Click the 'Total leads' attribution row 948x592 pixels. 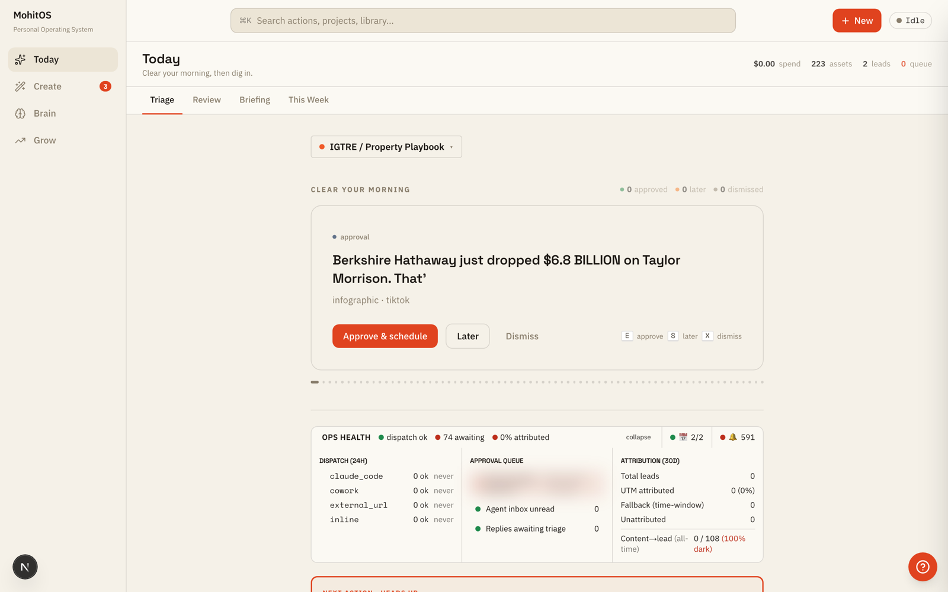688,476
